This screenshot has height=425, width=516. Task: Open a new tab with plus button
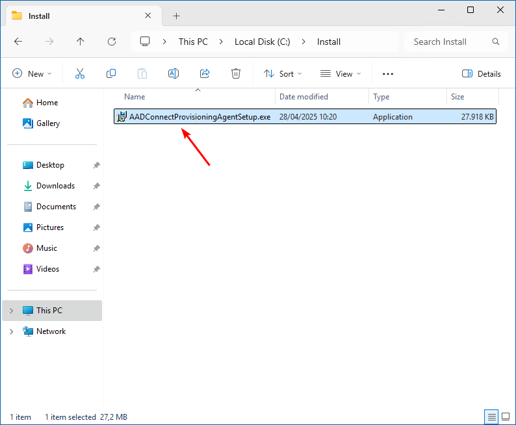tap(176, 16)
